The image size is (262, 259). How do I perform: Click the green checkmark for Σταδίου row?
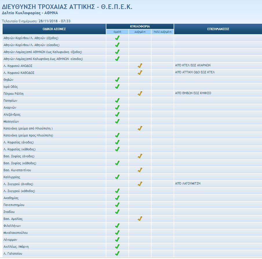(117, 212)
